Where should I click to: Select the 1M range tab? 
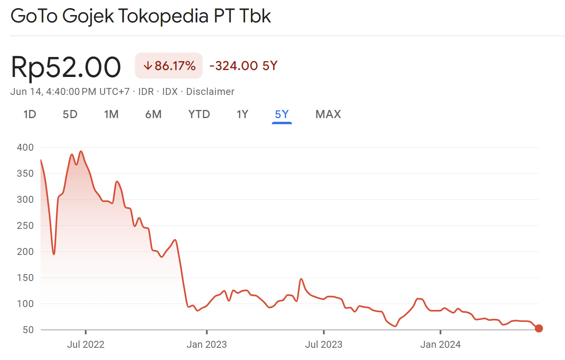coord(111,114)
